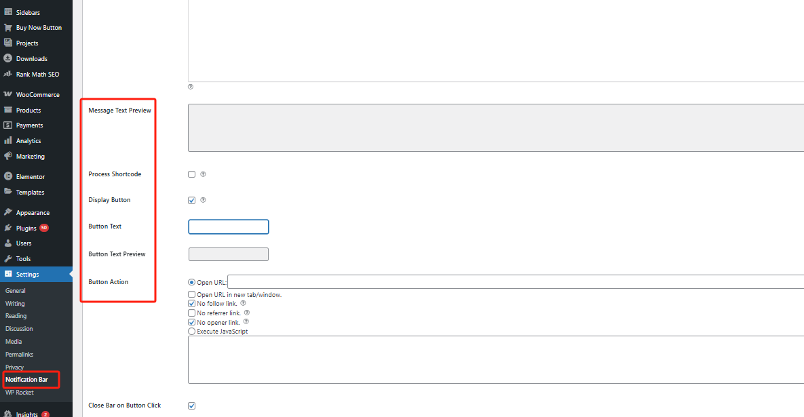Uncheck Close Bar on Button Click
Image resolution: width=804 pixels, height=417 pixels.
point(192,405)
